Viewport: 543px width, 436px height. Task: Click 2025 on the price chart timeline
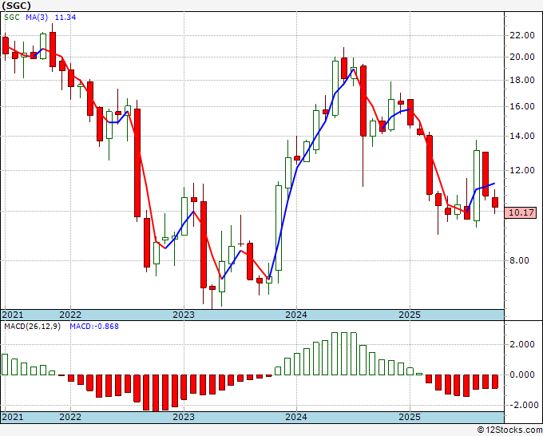pos(410,315)
